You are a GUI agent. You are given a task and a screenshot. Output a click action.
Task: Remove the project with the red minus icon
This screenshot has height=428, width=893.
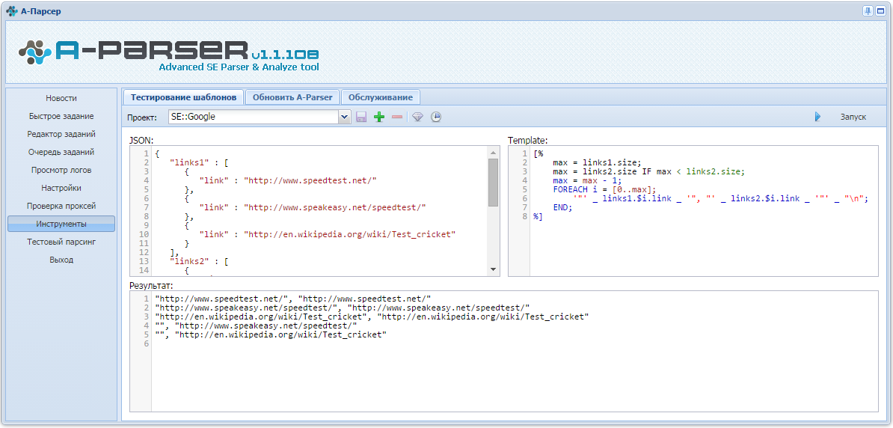tap(397, 117)
